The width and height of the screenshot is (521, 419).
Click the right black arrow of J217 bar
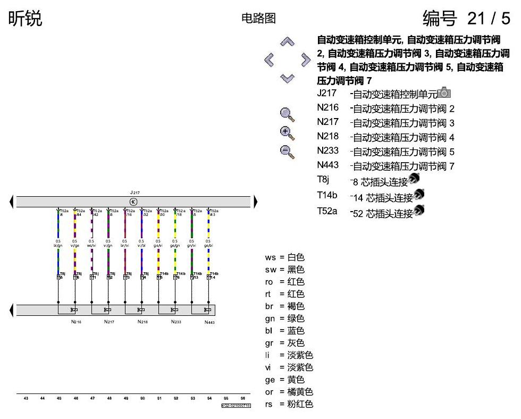(x=256, y=202)
